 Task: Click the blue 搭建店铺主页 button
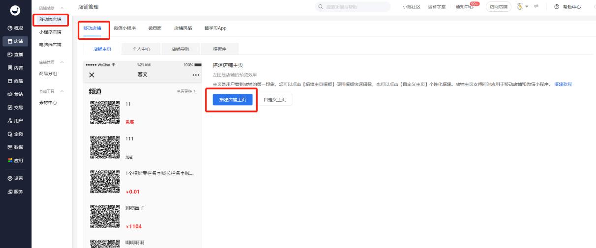point(233,100)
